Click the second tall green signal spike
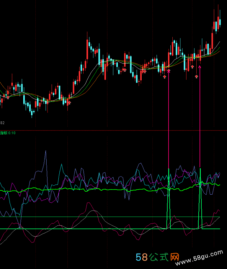227x269 pixels. click(200, 199)
